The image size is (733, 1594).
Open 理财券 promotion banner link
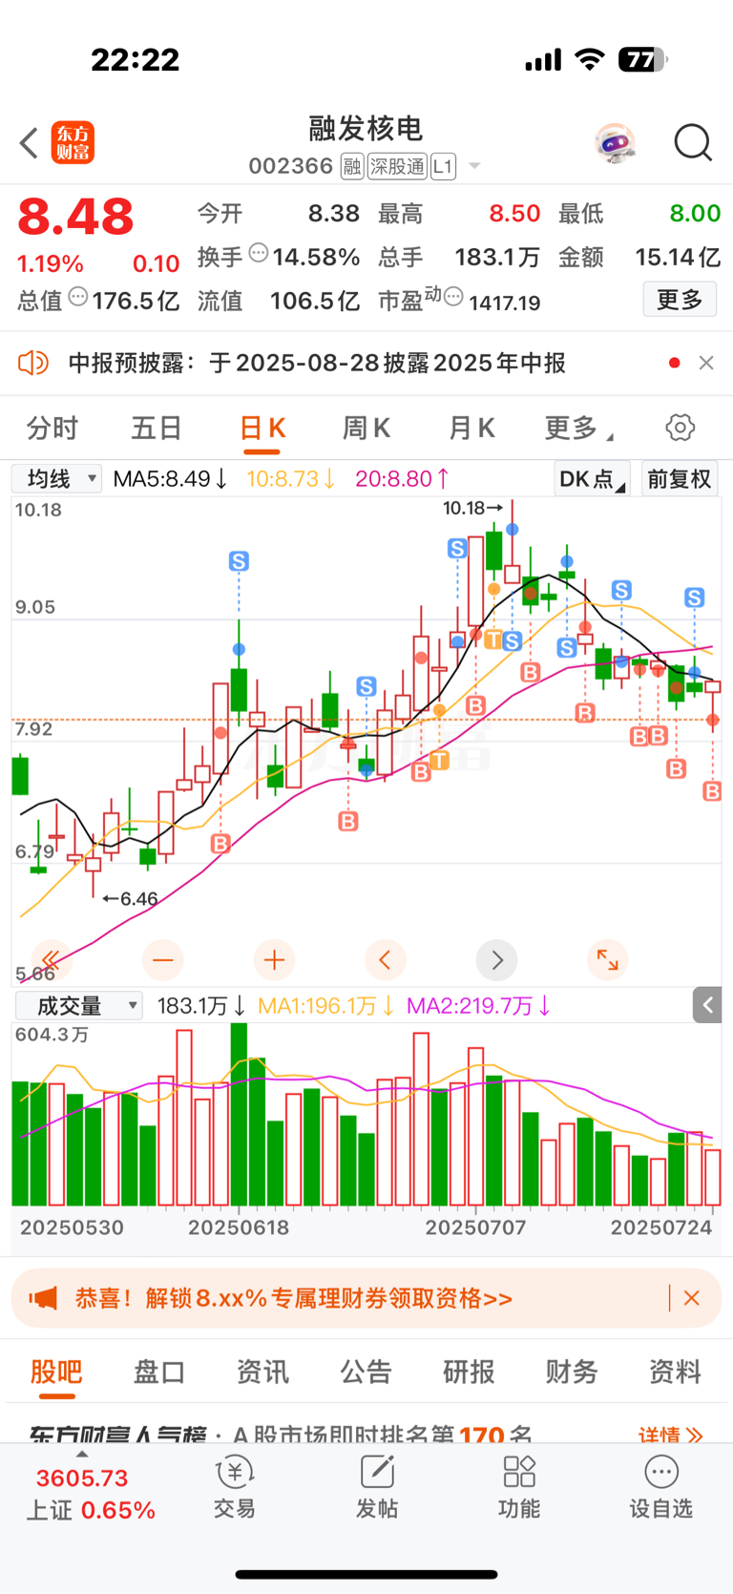tap(294, 1298)
